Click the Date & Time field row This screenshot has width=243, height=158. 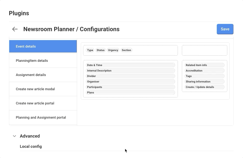coord(130,65)
